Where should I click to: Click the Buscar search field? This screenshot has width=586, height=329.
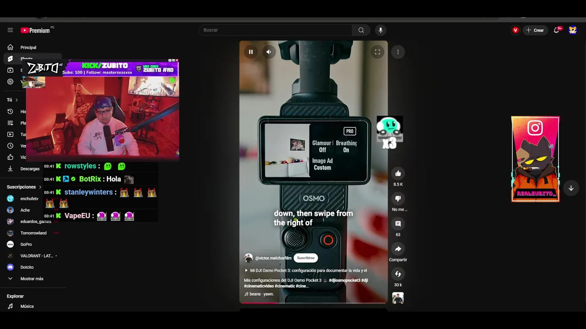(x=275, y=30)
